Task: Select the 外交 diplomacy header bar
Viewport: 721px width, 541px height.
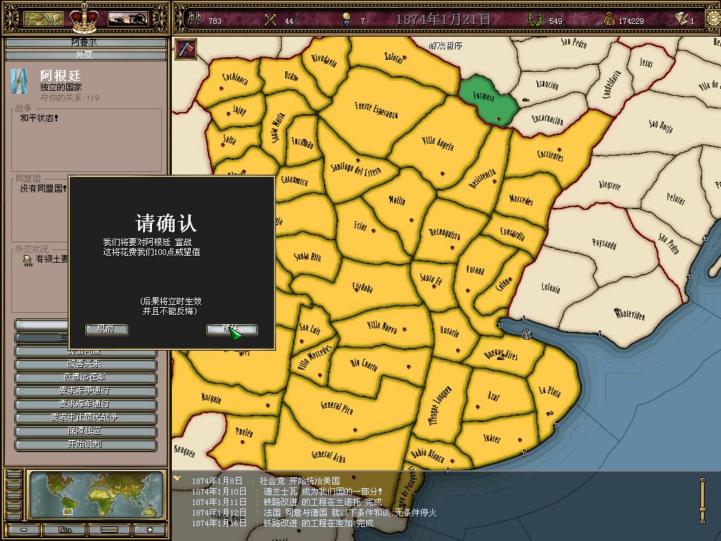Action: pyautogui.click(x=85, y=55)
